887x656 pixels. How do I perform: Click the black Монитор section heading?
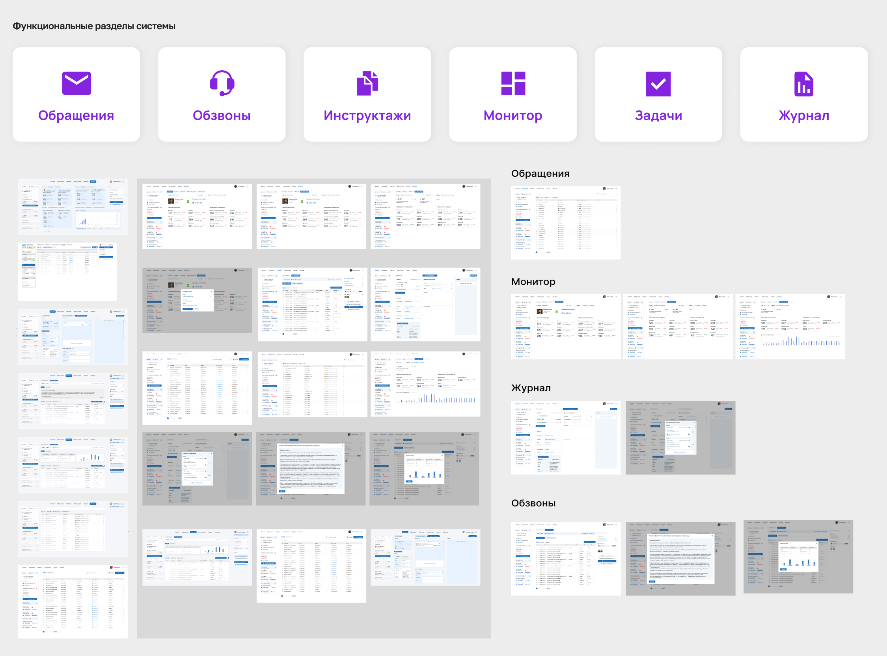point(533,282)
